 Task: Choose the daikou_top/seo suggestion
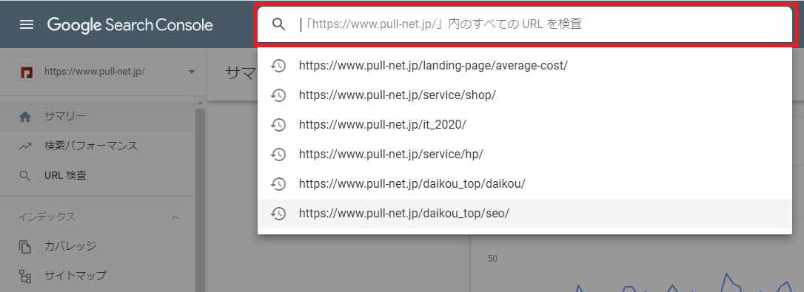[x=525, y=214]
